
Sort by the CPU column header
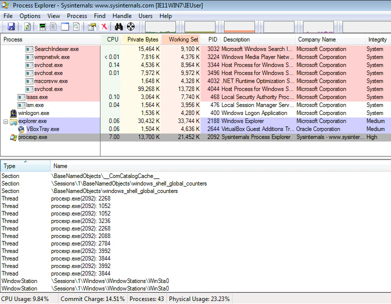pos(110,39)
